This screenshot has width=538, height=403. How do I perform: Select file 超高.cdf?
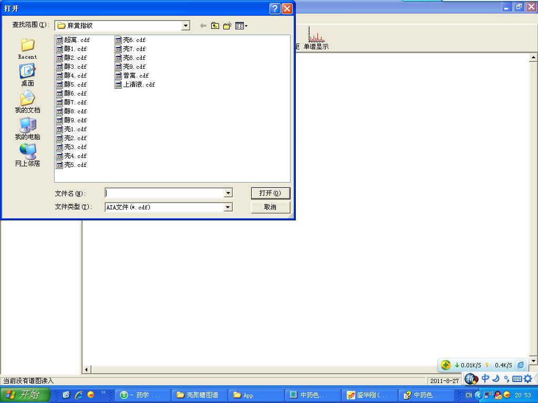click(x=73, y=40)
